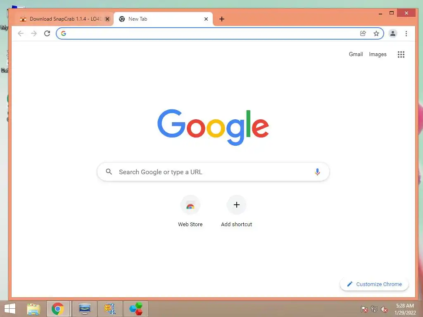
Task: Share this page icon in address bar
Action: click(x=363, y=33)
